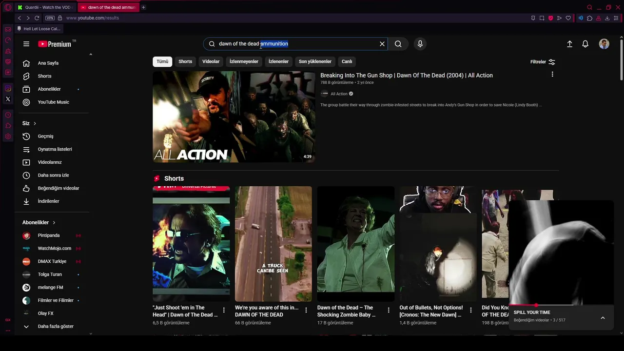Open options for Shocking Zombie Baby short
The image size is (624, 351).
pyautogui.click(x=389, y=310)
